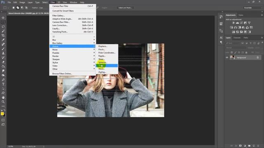Select the Clone Stamp tool
Viewport: 264px width, 148px height.
pos(3,53)
